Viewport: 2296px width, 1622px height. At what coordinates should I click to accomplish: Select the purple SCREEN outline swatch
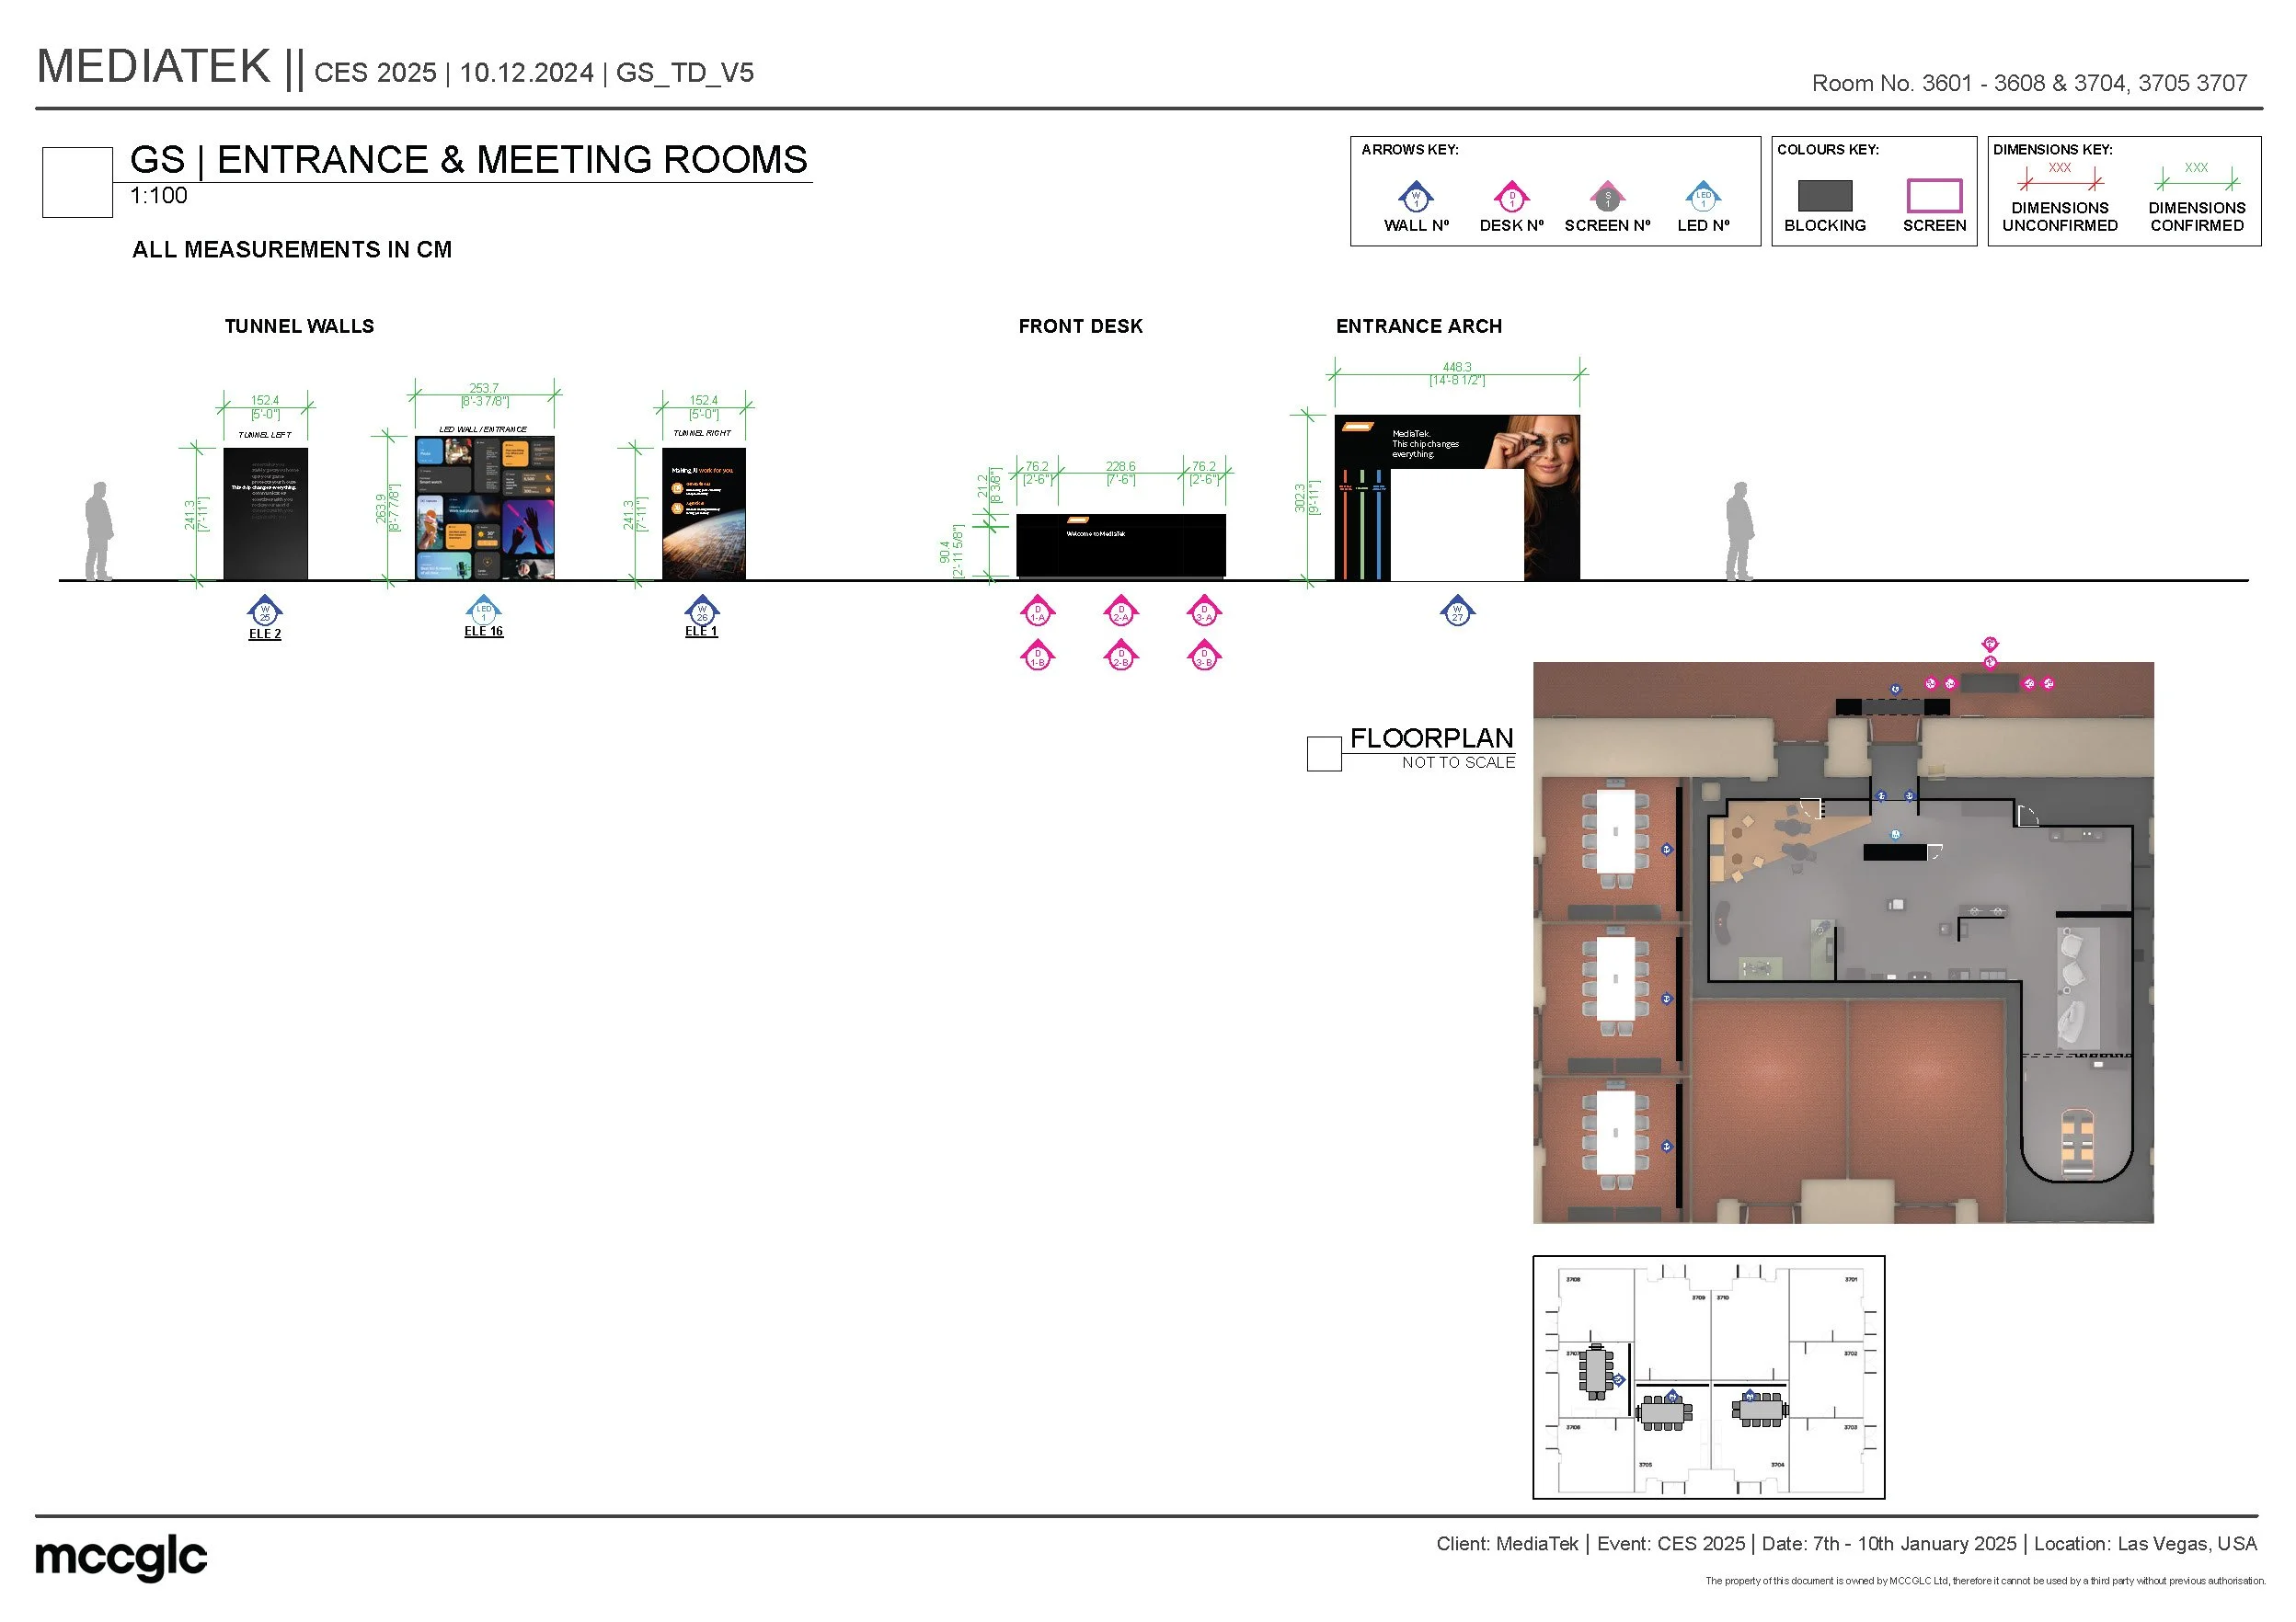tap(1934, 196)
